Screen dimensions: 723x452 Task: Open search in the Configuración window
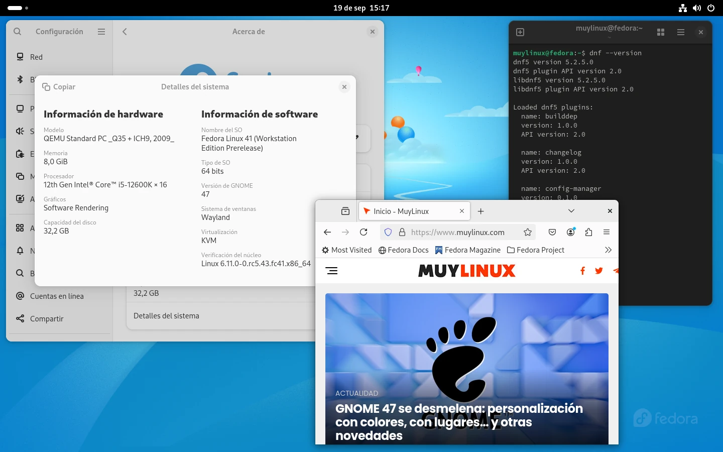(x=18, y=32)
